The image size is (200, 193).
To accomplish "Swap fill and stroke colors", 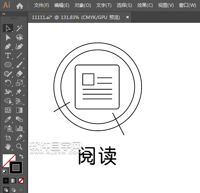I will pos(21,157).
